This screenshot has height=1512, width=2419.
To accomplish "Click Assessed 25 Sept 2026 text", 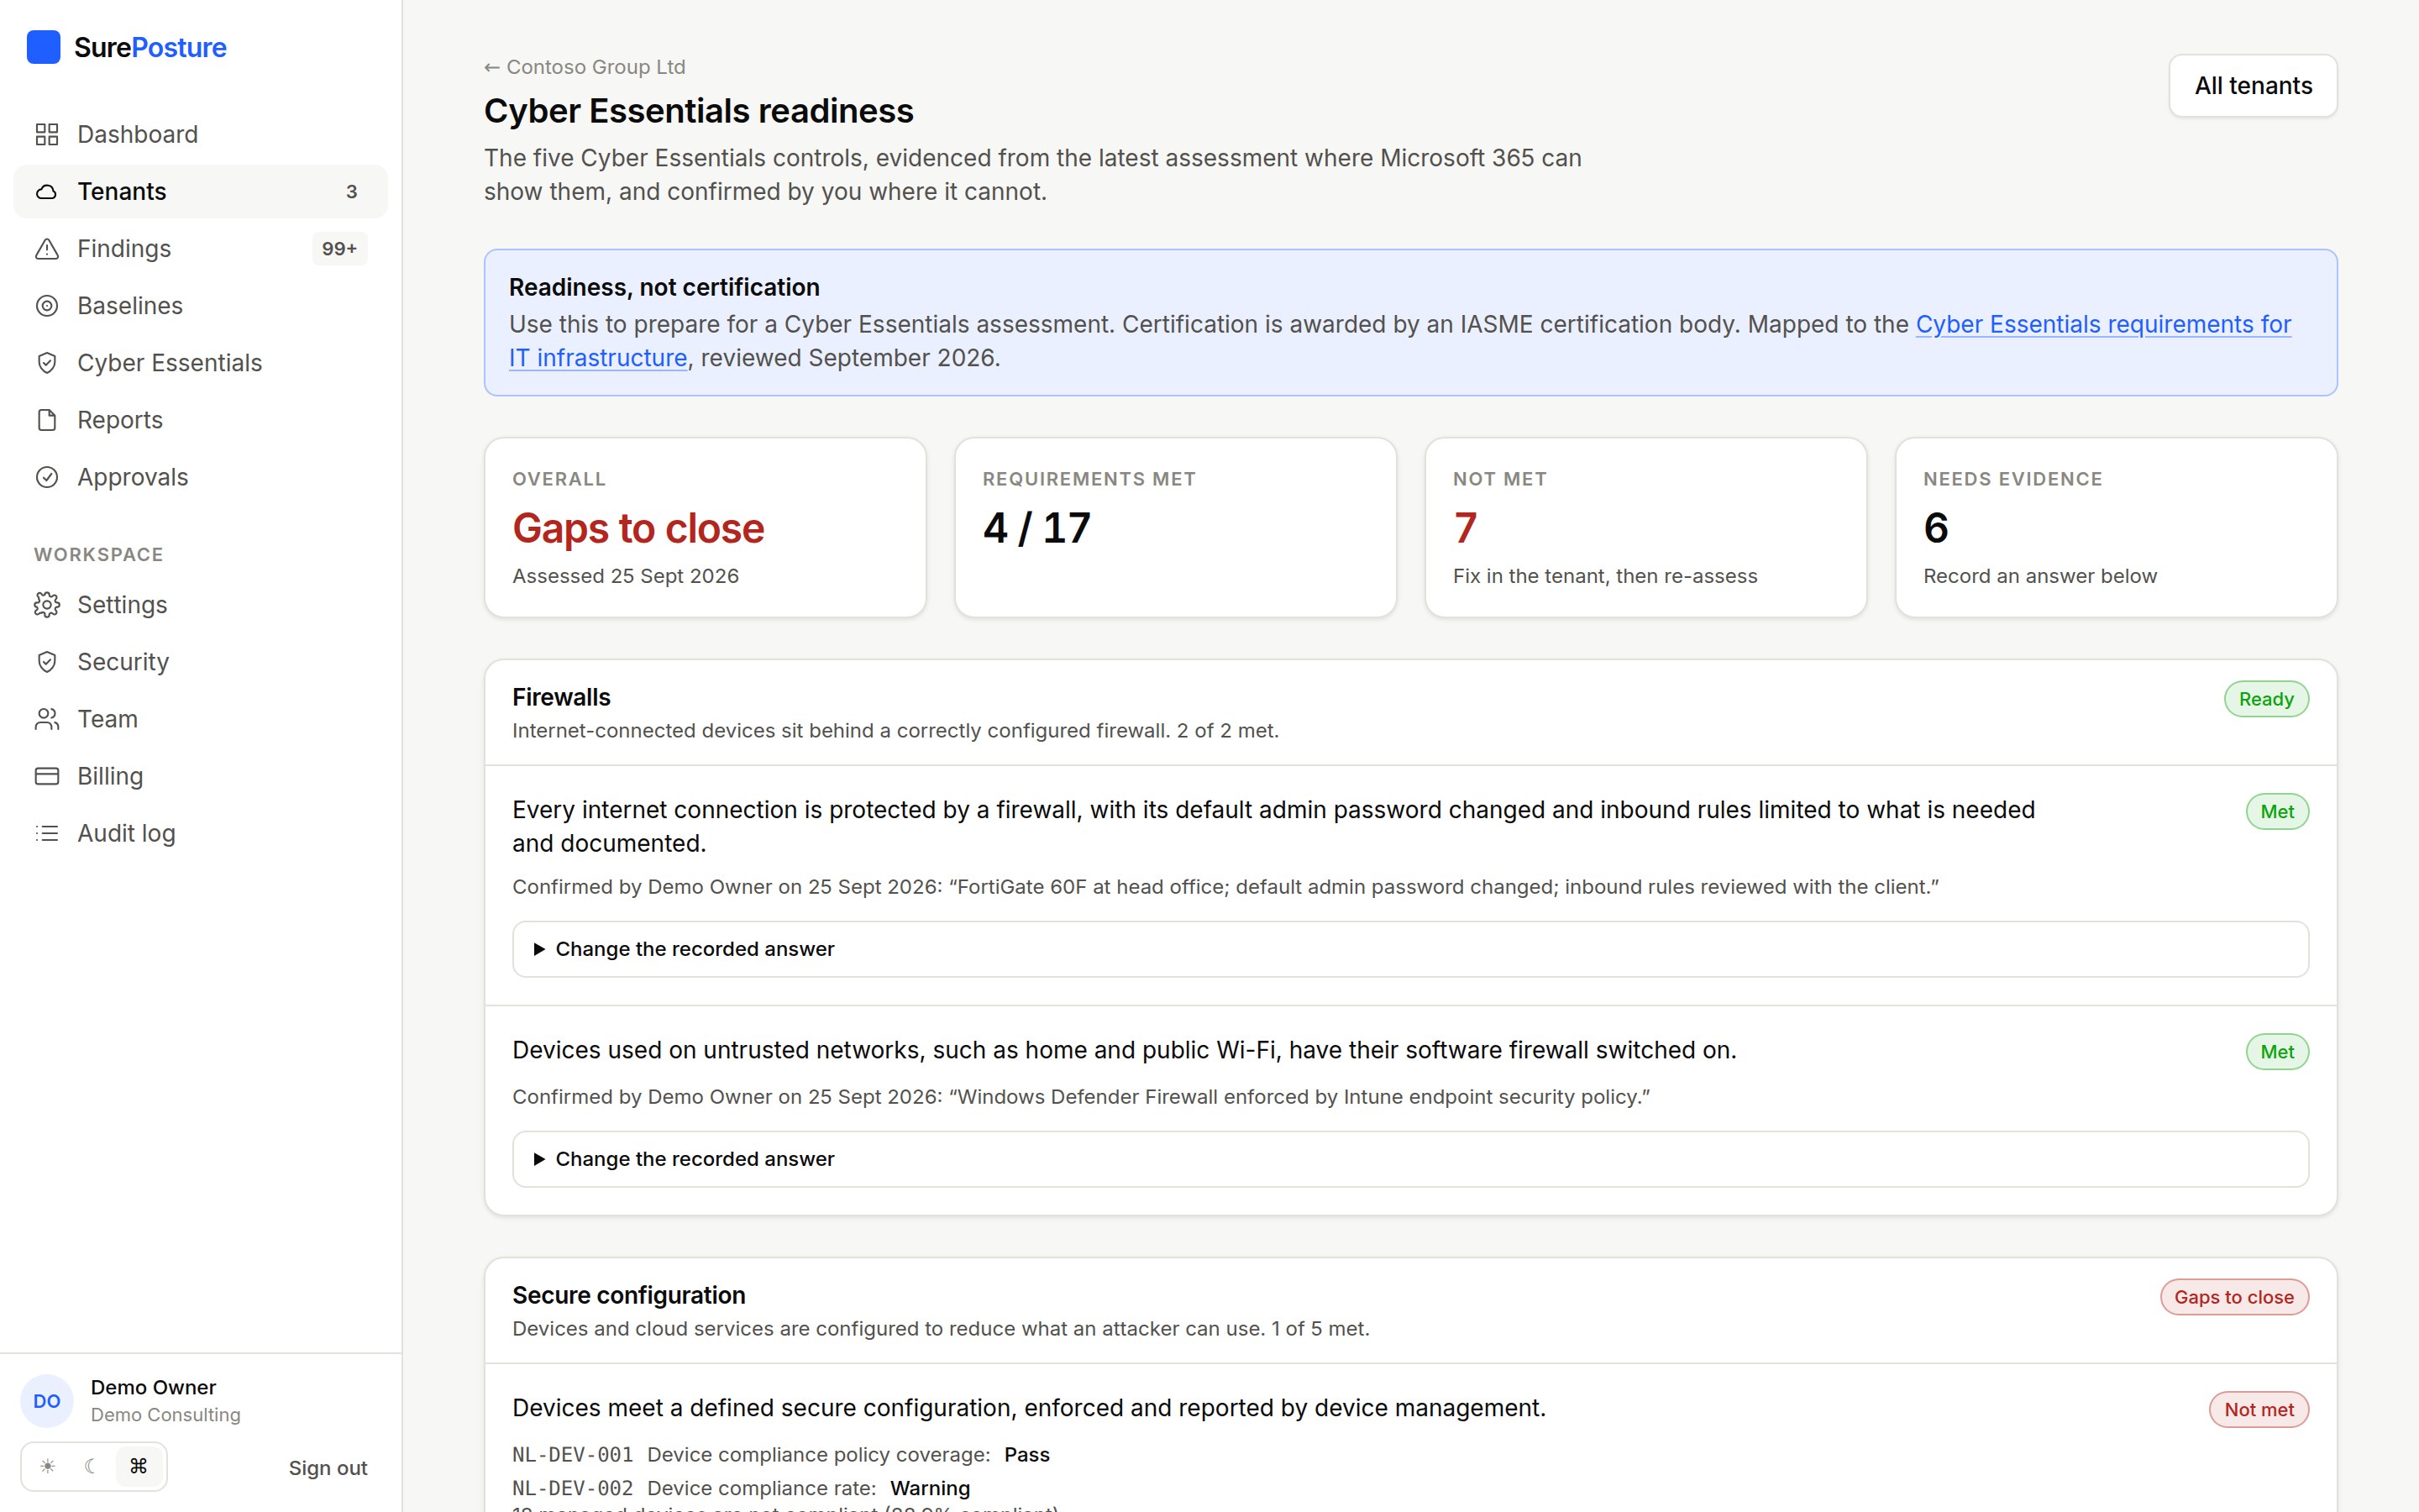I will click(626, 576).
